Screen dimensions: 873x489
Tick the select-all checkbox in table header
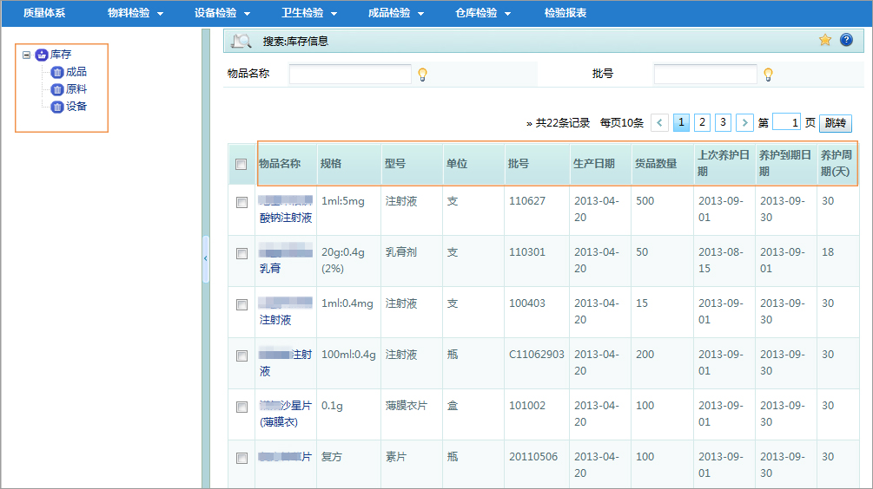point(241,165)
